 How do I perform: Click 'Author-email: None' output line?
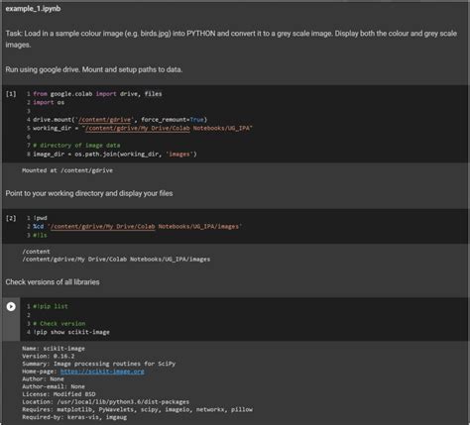point(54,386)
